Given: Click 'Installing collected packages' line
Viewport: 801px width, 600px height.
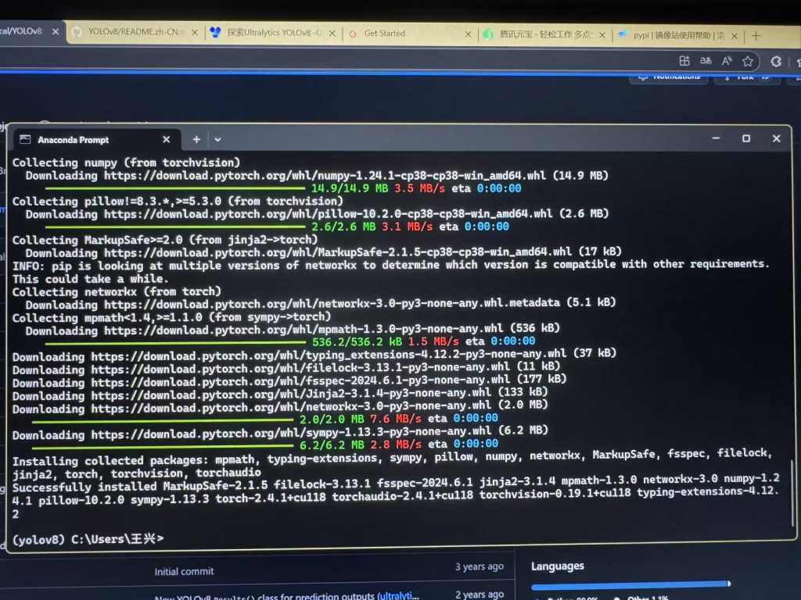Looking at the screenshot, I should (393, 464).
